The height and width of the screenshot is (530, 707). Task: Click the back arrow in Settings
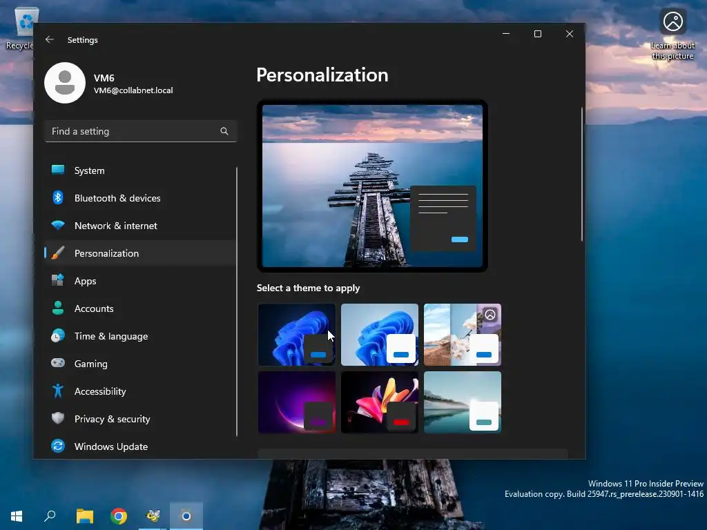click(x=50, y=39)
